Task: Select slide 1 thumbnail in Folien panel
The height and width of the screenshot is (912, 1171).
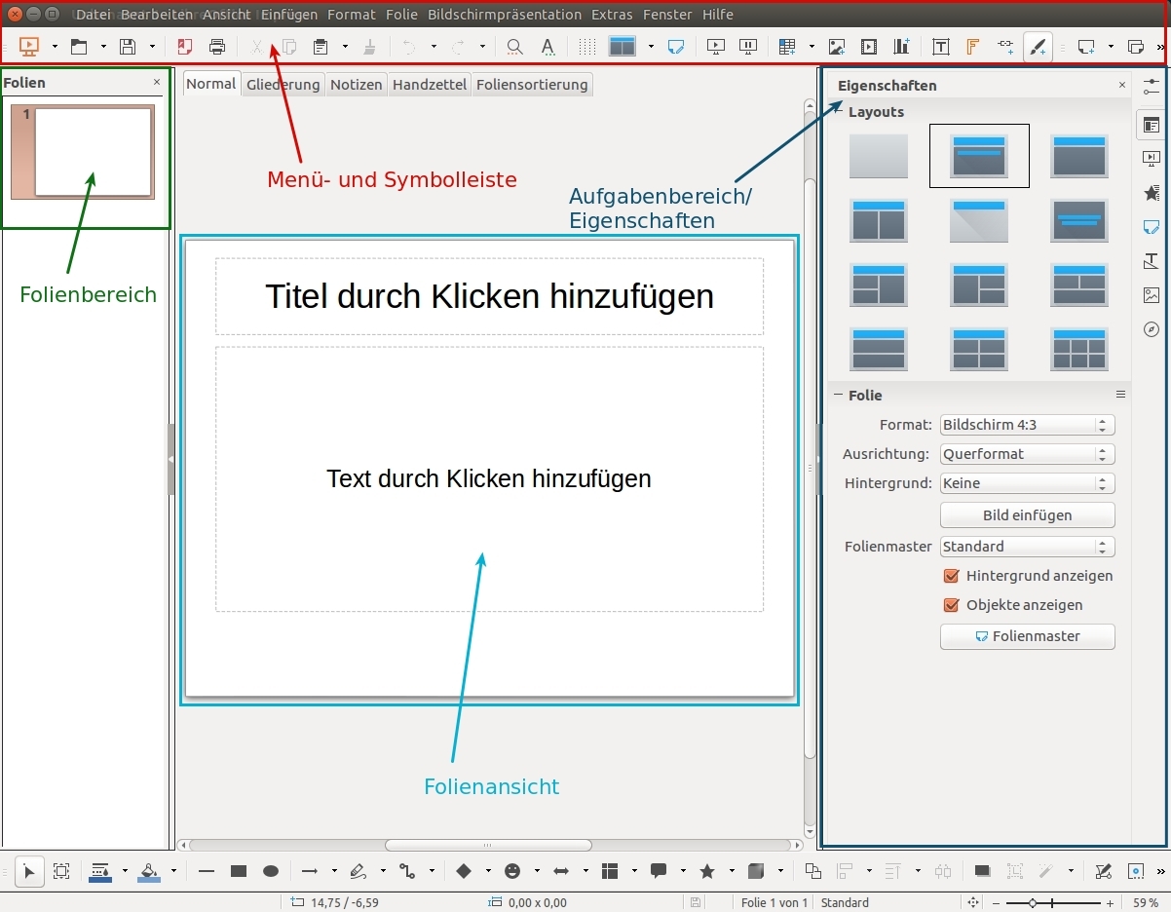Action: [93, 151]
